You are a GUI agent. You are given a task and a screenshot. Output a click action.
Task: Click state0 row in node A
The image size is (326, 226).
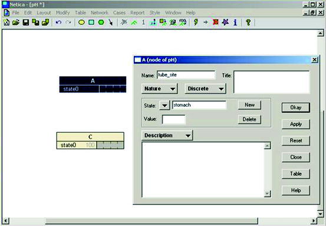93,89
